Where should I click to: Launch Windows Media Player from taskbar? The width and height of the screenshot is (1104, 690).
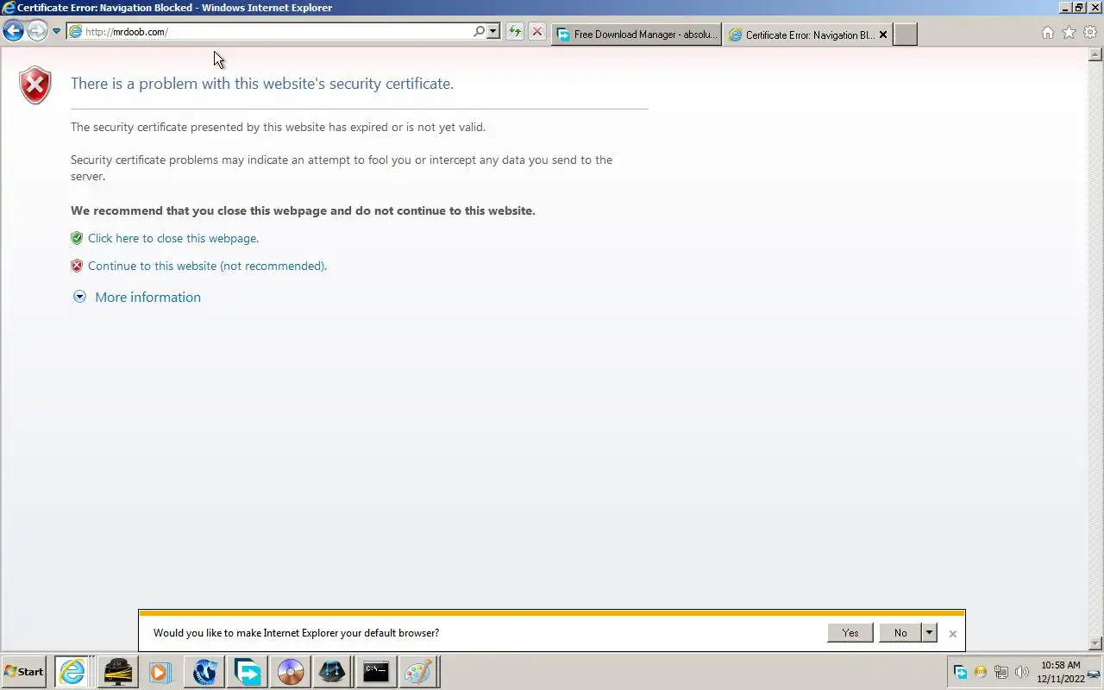pyautogui.click(x=160, y=671)
